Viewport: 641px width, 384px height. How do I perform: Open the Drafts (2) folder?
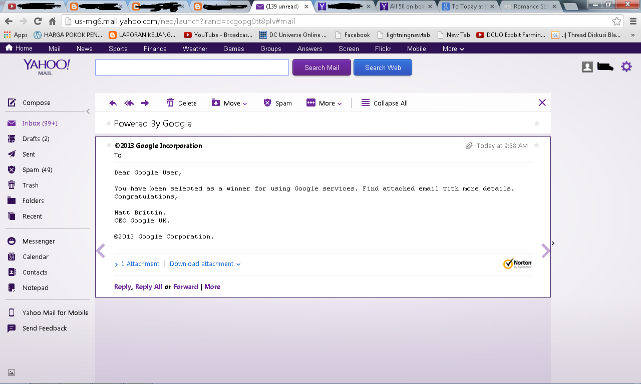pos(29,138)
